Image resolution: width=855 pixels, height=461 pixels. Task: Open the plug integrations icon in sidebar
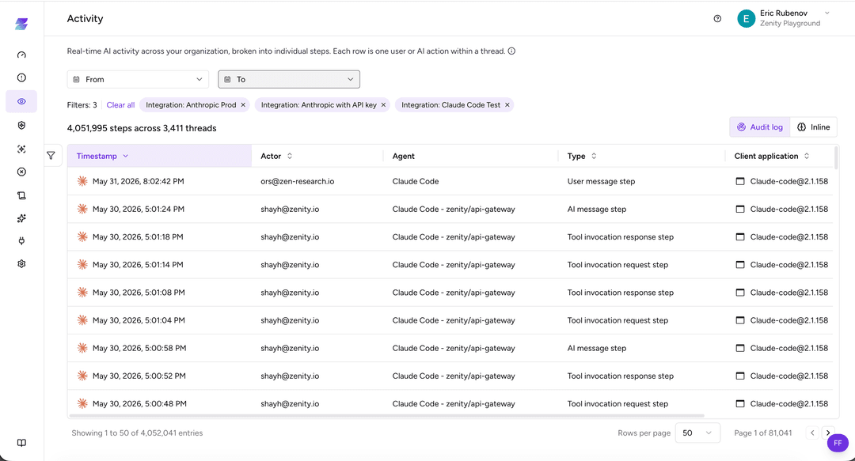click(21, 241)
